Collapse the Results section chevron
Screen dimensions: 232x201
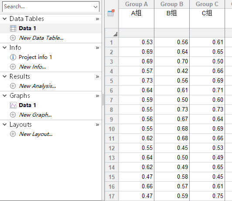coord(5,76)
